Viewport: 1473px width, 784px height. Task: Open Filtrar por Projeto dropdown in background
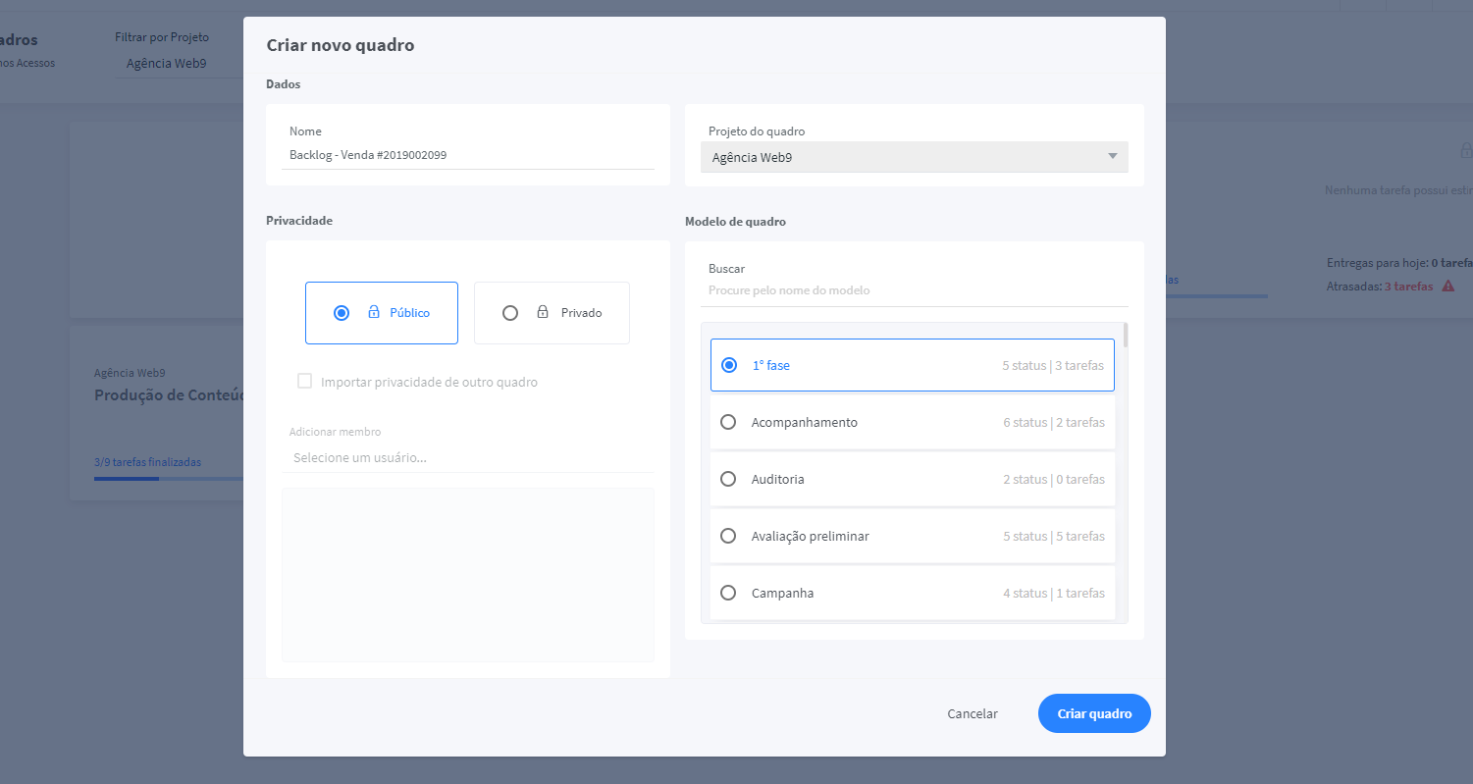pos(179,64)
